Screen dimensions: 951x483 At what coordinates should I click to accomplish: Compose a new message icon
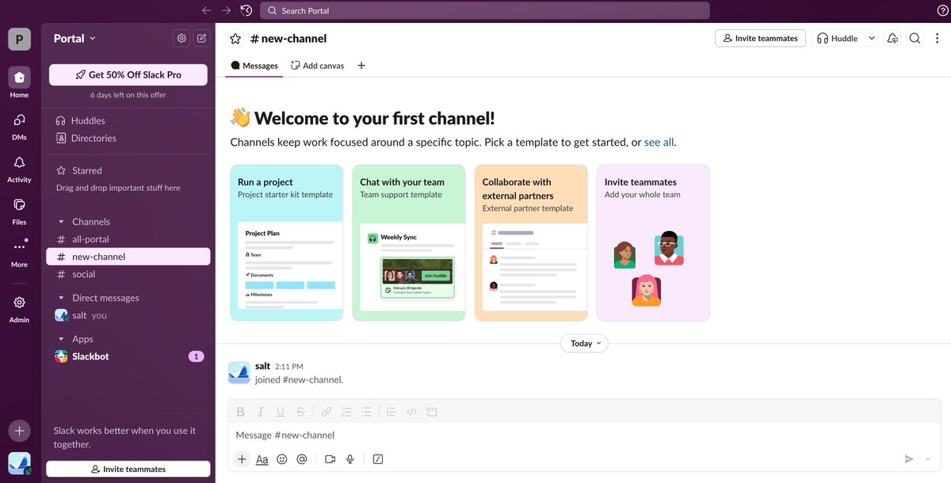(202, 38)
